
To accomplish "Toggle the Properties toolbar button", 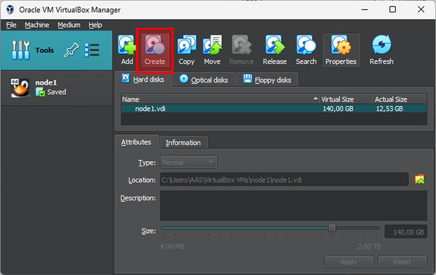I will [x=341, y=50].
